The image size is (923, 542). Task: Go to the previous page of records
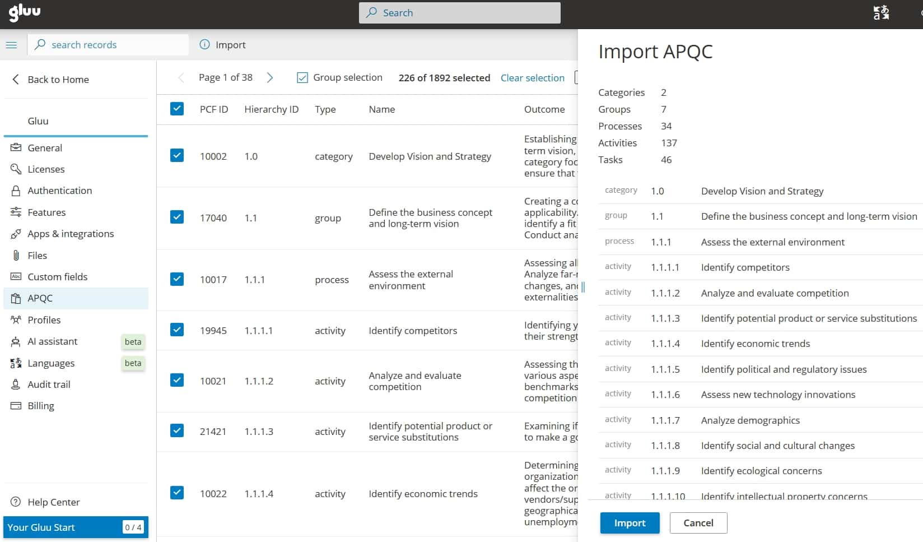pyautogui.click(x=181, y=78)
